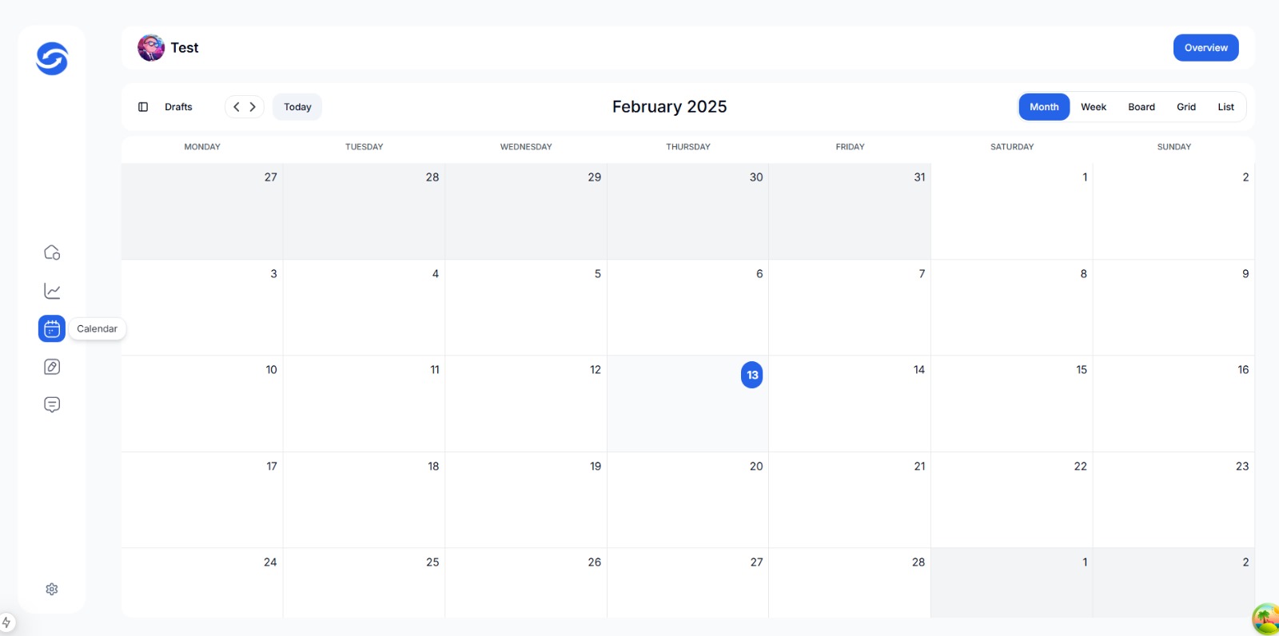Click the Today button

(x=297, y=107)
